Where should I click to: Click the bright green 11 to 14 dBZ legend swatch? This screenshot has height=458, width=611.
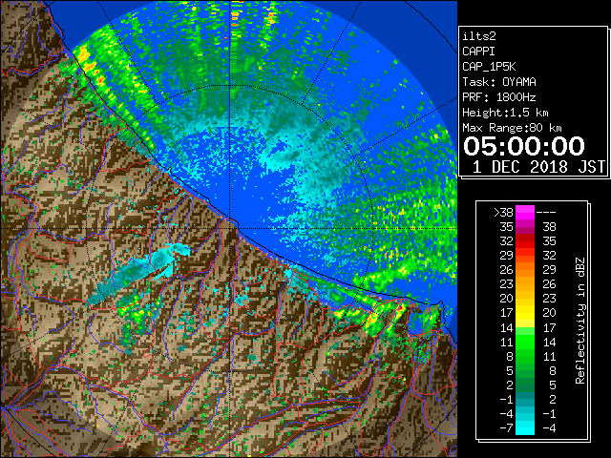525,342
